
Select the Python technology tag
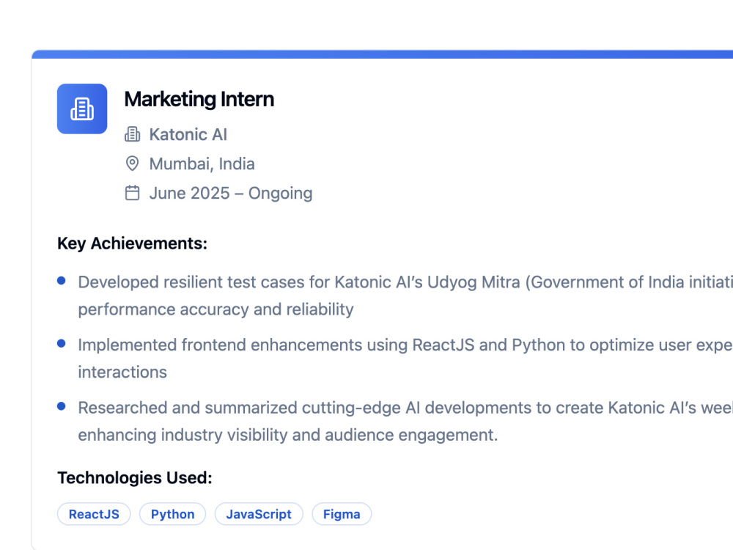172,514
